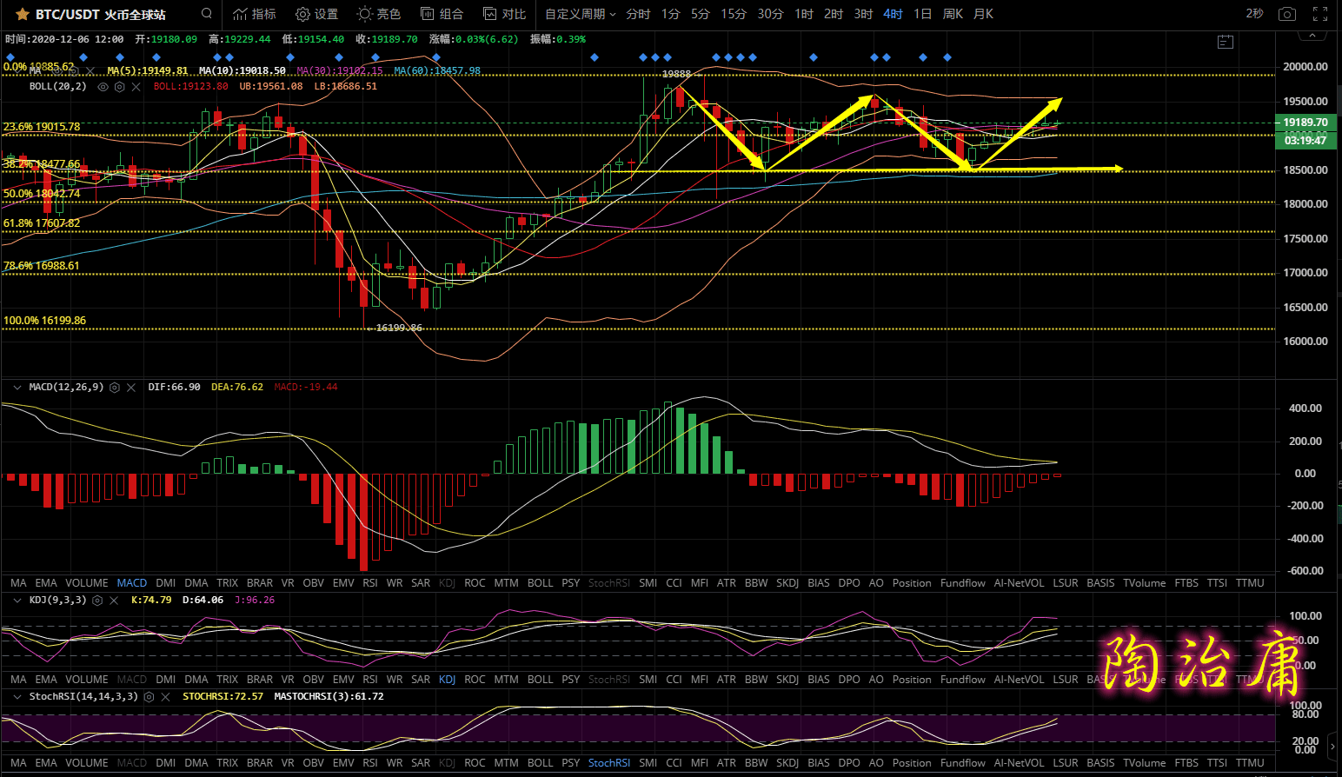The height and width of the screenshot is (777, 1342).
Task: Collapse the MACD(12,26,9) panel chevron
Action: [x=17, y=388]
